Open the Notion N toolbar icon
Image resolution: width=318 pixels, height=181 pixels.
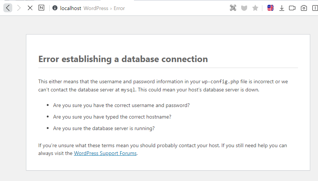[41, 8]
